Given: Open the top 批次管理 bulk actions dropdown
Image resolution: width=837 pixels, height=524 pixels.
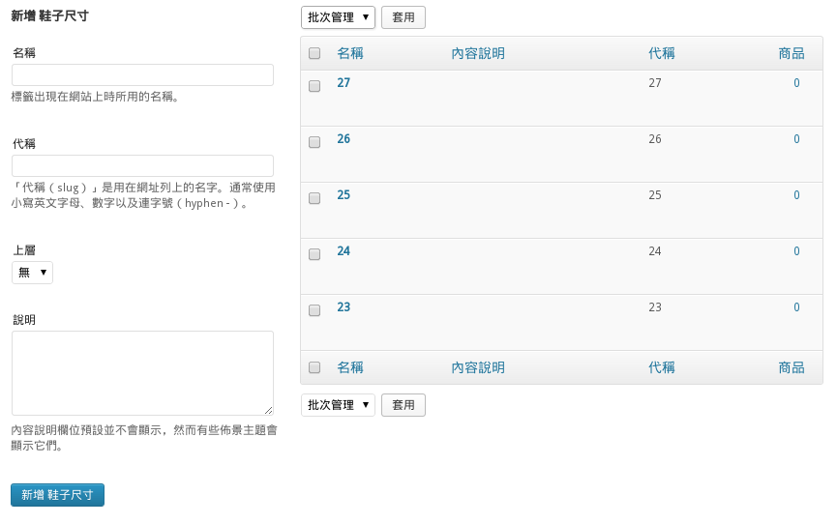Looking at the screenshot, I should pos(338,17).
